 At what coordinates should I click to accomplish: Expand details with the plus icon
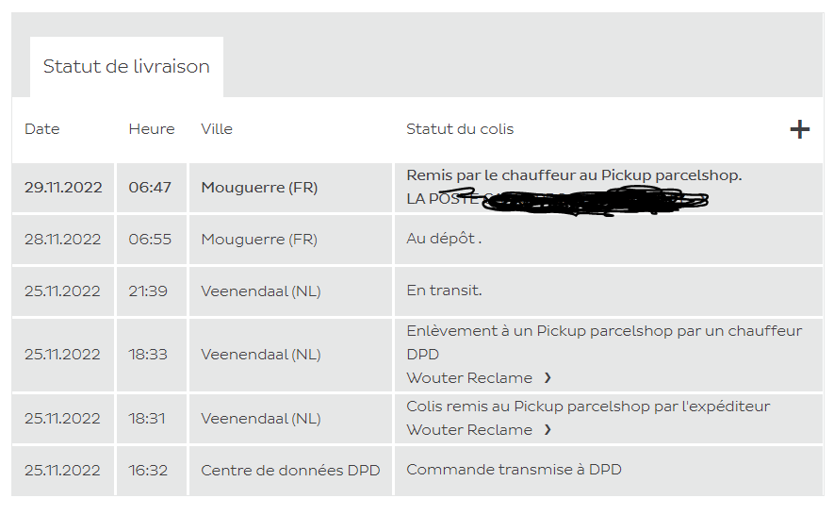point(799,129)
